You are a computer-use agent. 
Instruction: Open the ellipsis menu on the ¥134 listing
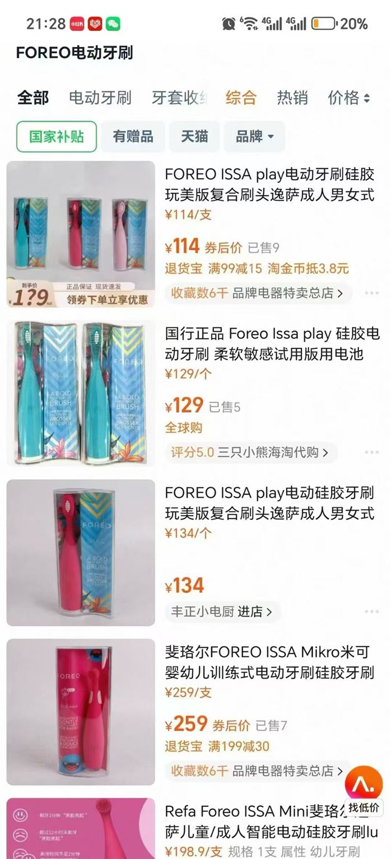[x=371, y=611]
